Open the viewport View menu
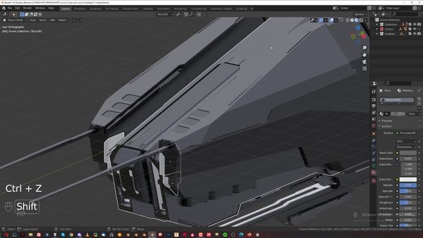This screenshot has width=423, height=238. pos(32,20)
